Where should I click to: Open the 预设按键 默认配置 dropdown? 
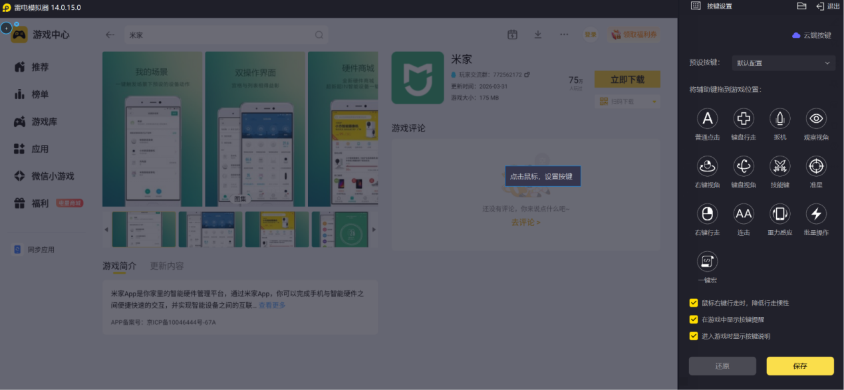(783, 63)
